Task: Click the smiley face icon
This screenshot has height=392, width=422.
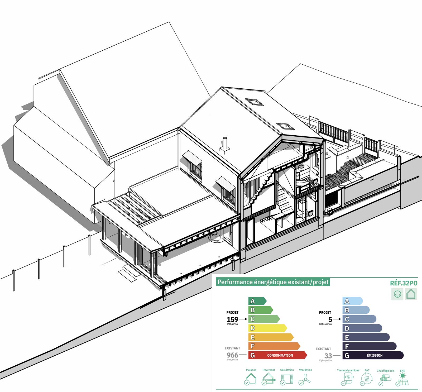Action: tap(397, 294)
